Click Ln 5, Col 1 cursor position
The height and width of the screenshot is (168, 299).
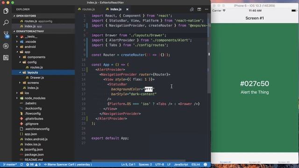(128, 164)
